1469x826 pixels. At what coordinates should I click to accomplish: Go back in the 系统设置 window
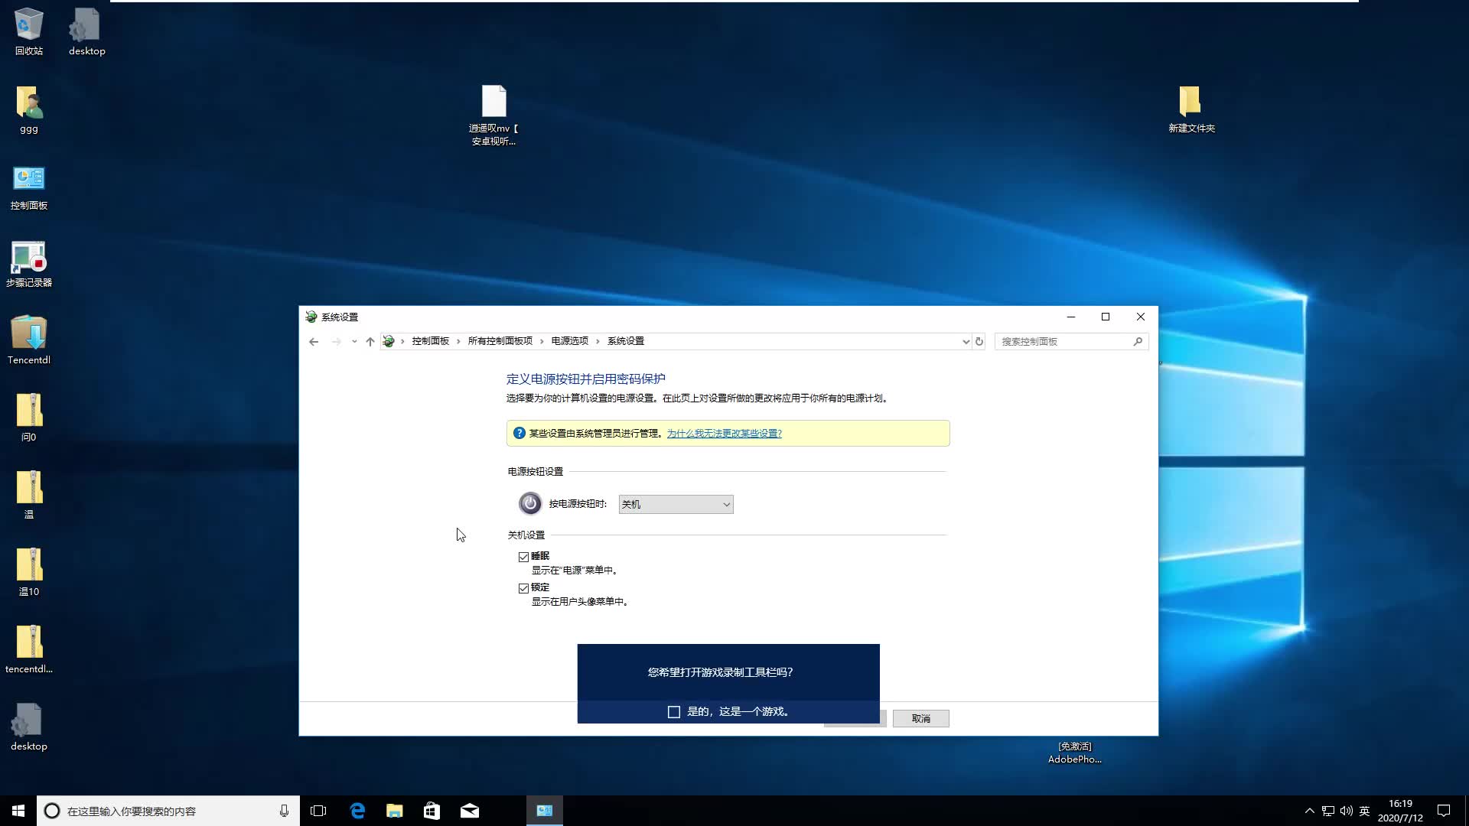coord(314,341)
